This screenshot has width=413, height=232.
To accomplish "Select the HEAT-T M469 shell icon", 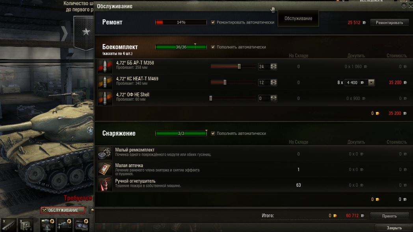I will [105, 82].
